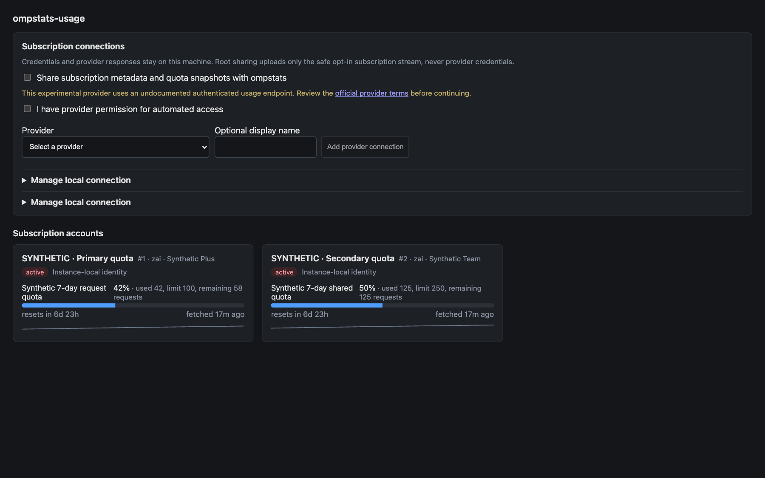The height and width of the screenshot is (478, 765).
Task: Click the ompstats-usage page heading
Action: click(49, 19)
